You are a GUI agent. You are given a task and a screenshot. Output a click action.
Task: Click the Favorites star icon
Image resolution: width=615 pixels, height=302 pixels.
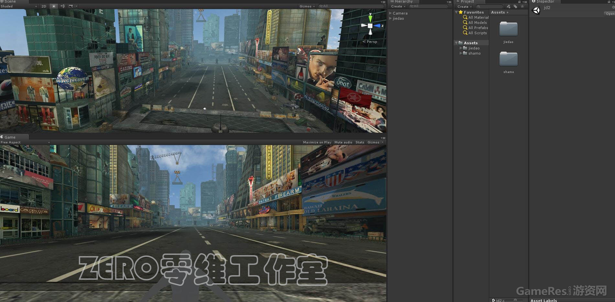point(461,12)
